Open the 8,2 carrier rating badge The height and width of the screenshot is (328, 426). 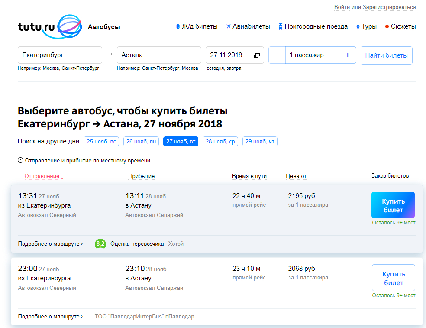click(x=100, y=244)
